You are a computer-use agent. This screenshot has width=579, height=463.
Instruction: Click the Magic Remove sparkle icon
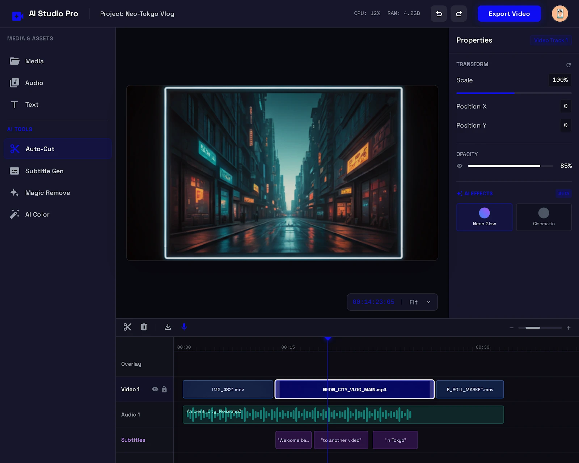14,193
